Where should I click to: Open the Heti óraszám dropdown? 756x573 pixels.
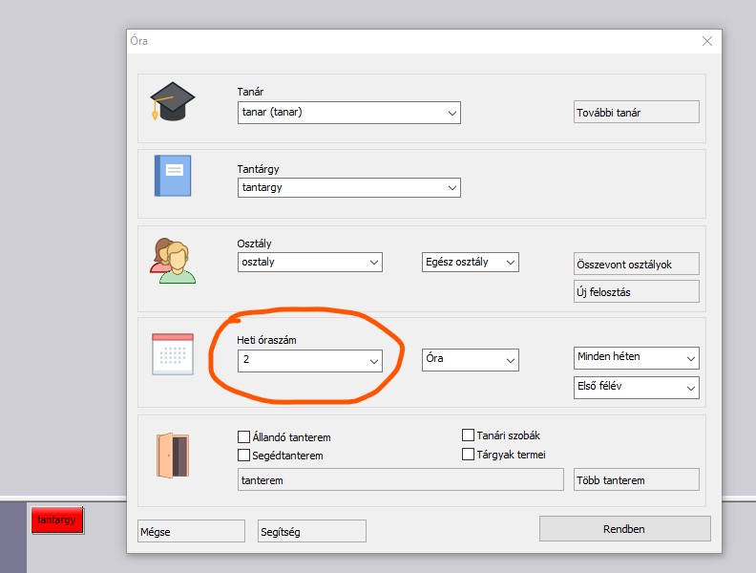click(x=310, y=360)
